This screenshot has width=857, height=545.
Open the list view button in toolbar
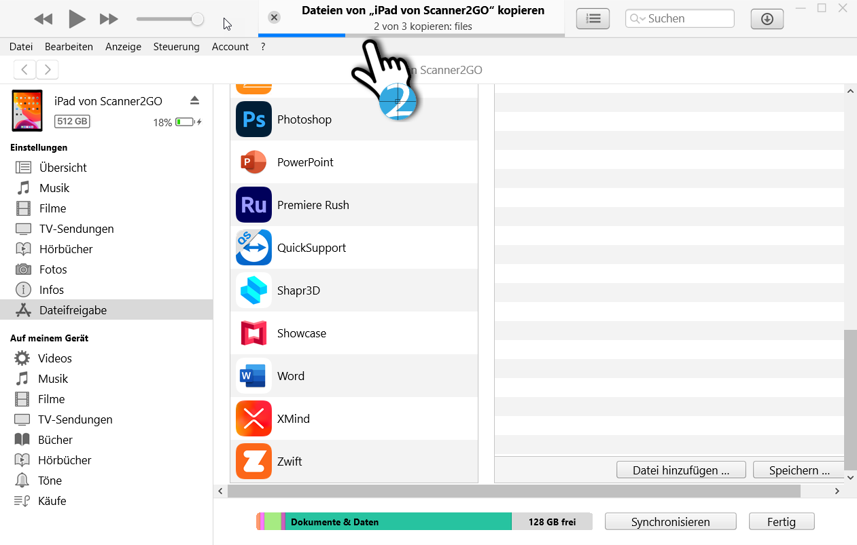coord(593,19)
